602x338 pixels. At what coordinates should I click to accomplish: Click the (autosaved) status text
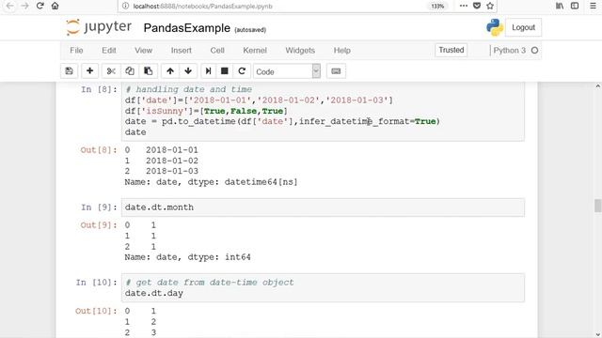[x=250, y=29]
